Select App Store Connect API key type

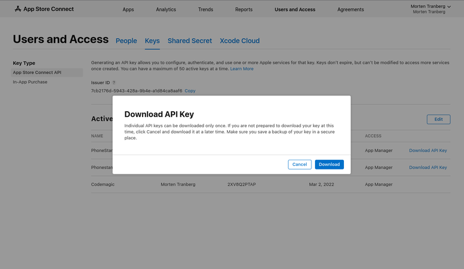pos(47,72)
